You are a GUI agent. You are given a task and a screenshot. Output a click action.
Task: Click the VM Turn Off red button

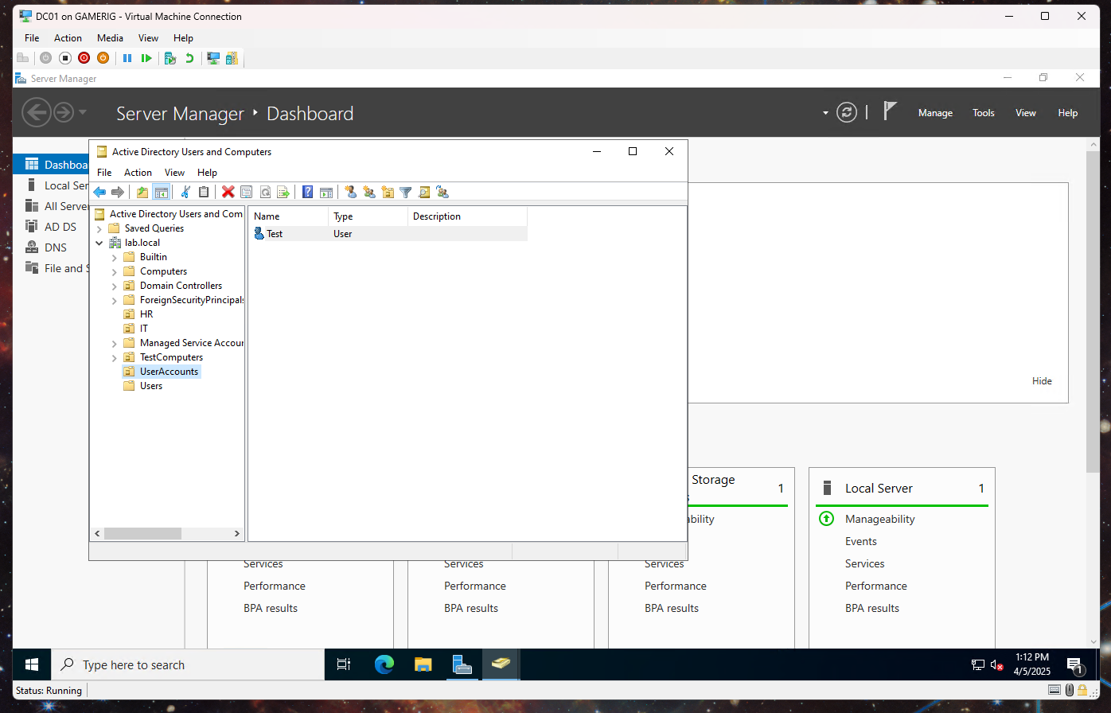[x=84, y=58]
